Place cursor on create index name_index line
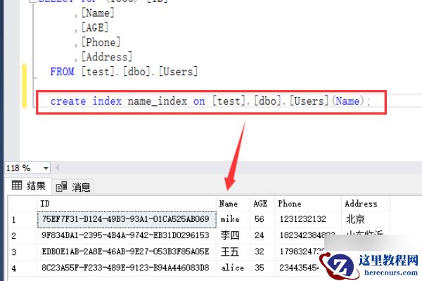The height and width of the screenshot is (281, 422). coord(210,101)
